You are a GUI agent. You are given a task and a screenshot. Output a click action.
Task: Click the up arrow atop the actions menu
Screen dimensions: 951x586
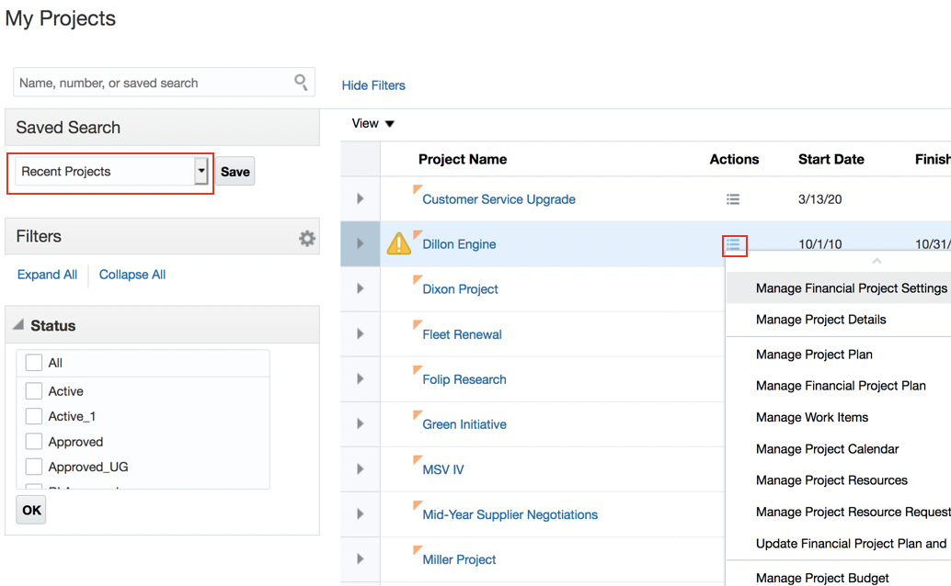coord(877,262)
